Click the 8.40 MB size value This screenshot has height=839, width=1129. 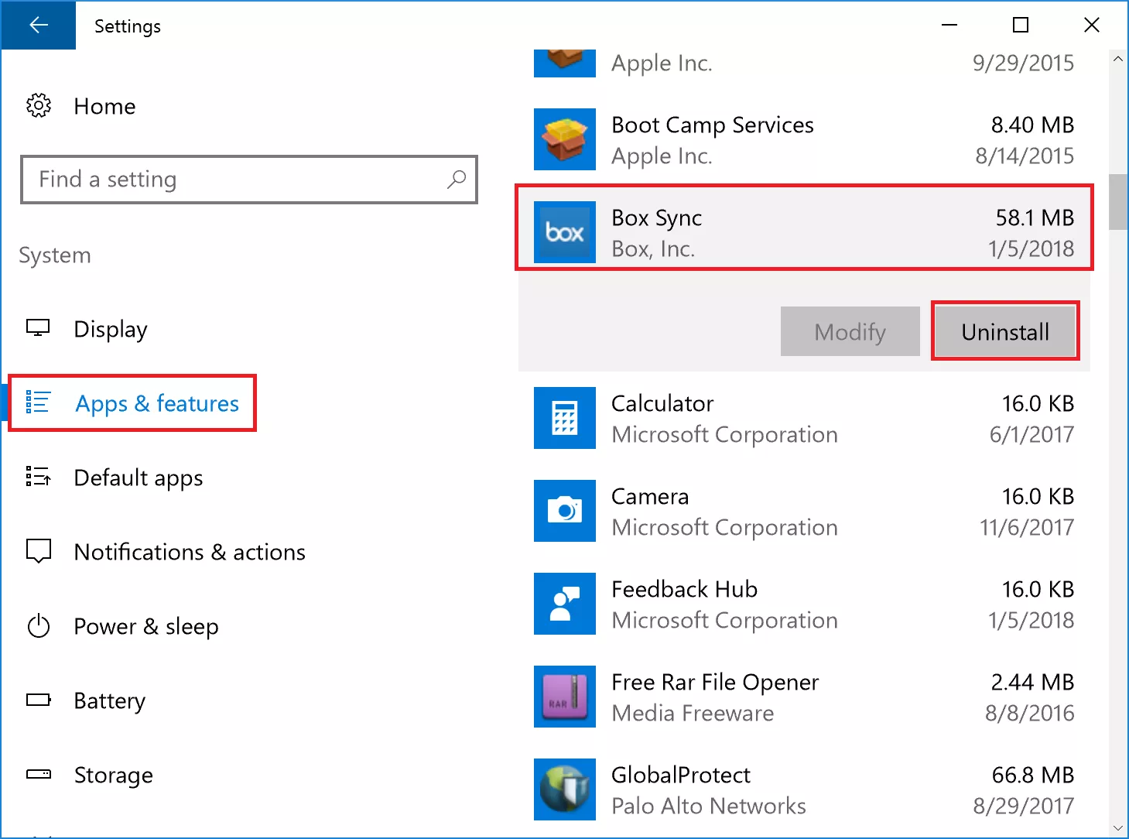(1032, 125)
